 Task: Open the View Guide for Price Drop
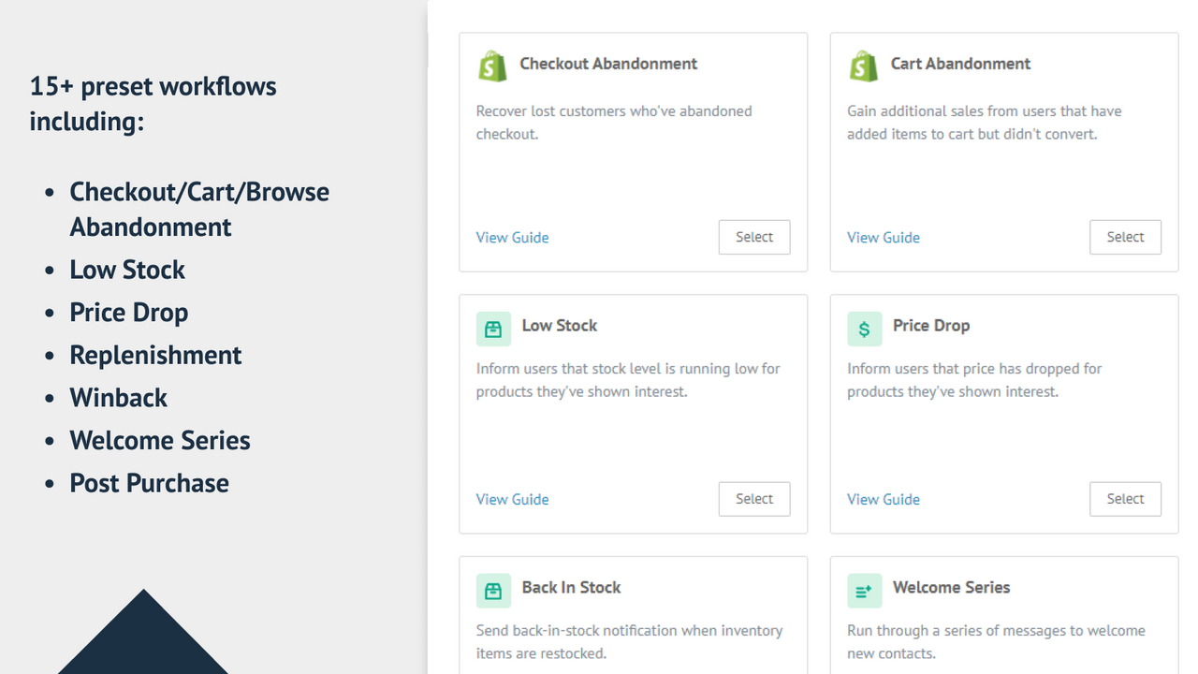pyautogui.click(x=883, y=499)
